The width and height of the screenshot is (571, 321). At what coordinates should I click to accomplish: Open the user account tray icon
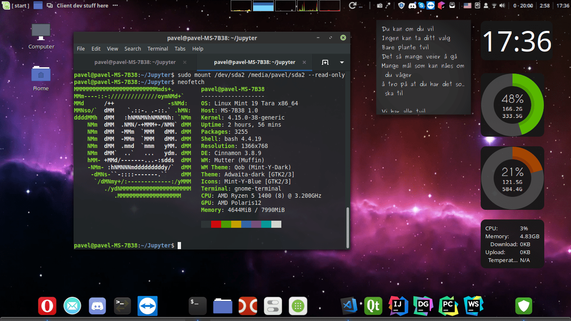pyautogui.click(x=486, y=5)
